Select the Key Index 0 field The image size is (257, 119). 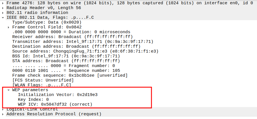(33, 99)
